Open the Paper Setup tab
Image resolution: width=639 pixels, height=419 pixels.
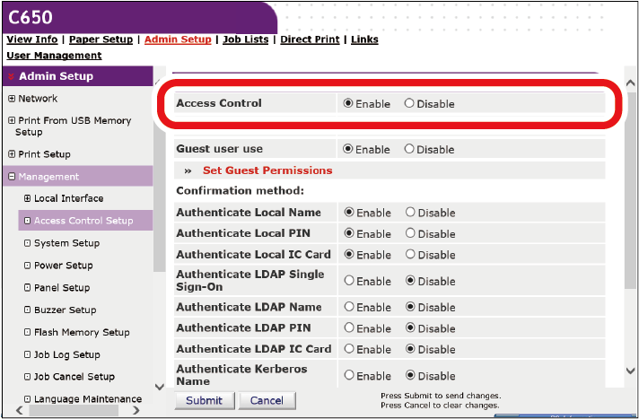[101, 39]
